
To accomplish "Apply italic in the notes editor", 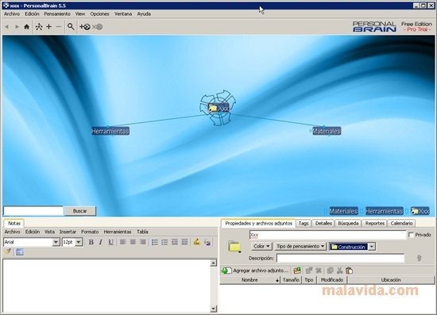I will [x=101, y=242].
